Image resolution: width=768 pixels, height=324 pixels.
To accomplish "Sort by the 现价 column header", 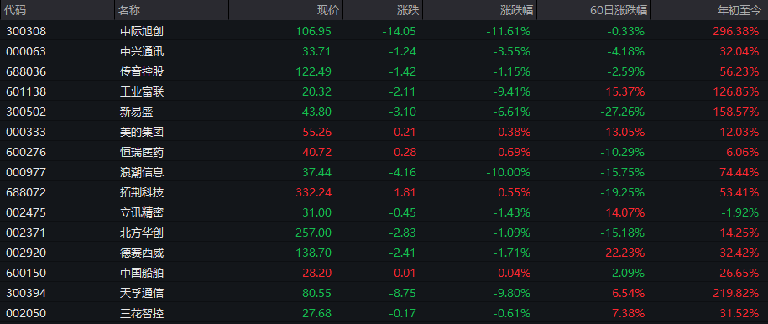I will tap(286, 10).
